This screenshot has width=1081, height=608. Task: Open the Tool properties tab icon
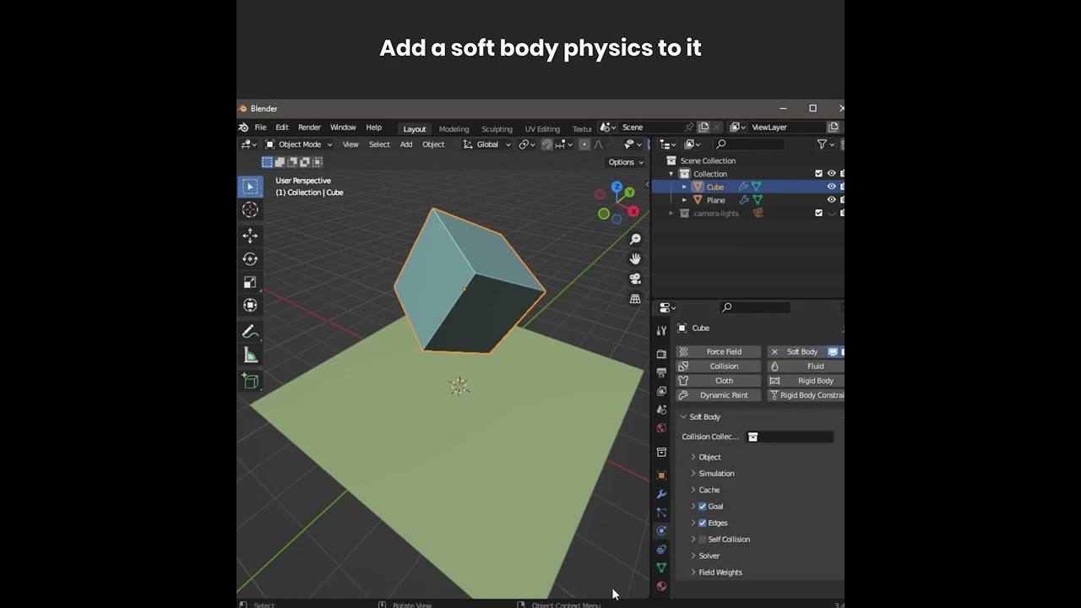pyautogui.click(x=661, y=330)
